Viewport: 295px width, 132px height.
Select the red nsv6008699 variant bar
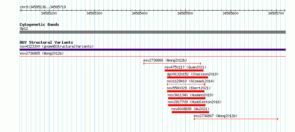(190, 112)
